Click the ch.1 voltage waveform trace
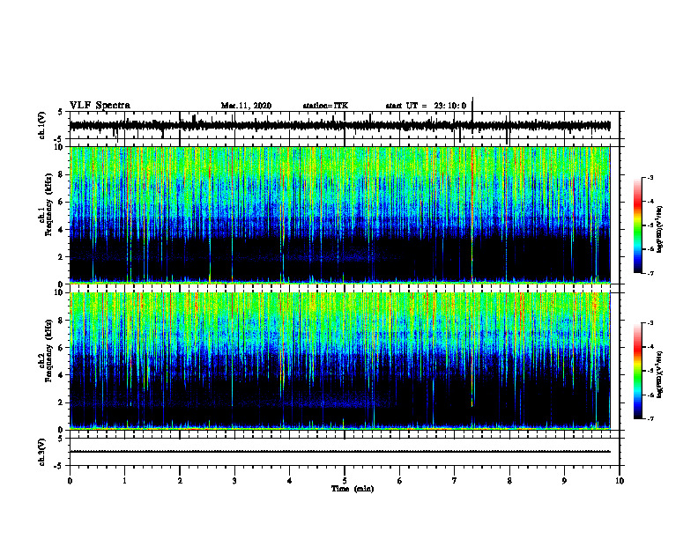This screenshot has width=698, height=539. point(340,126)
